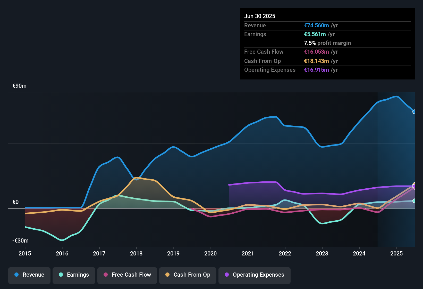Click the purple Operating Expenses legend dot

click(227, 275)
